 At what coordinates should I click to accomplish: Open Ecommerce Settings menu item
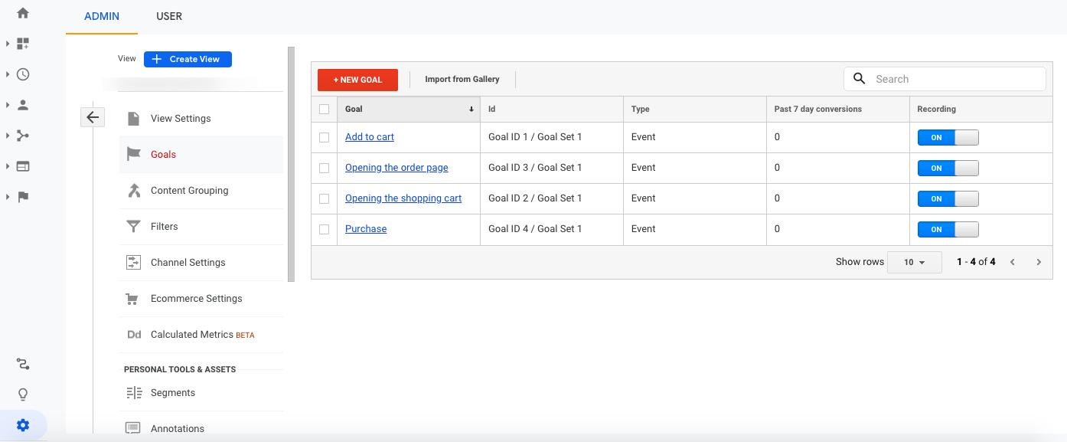click(196, 299)
